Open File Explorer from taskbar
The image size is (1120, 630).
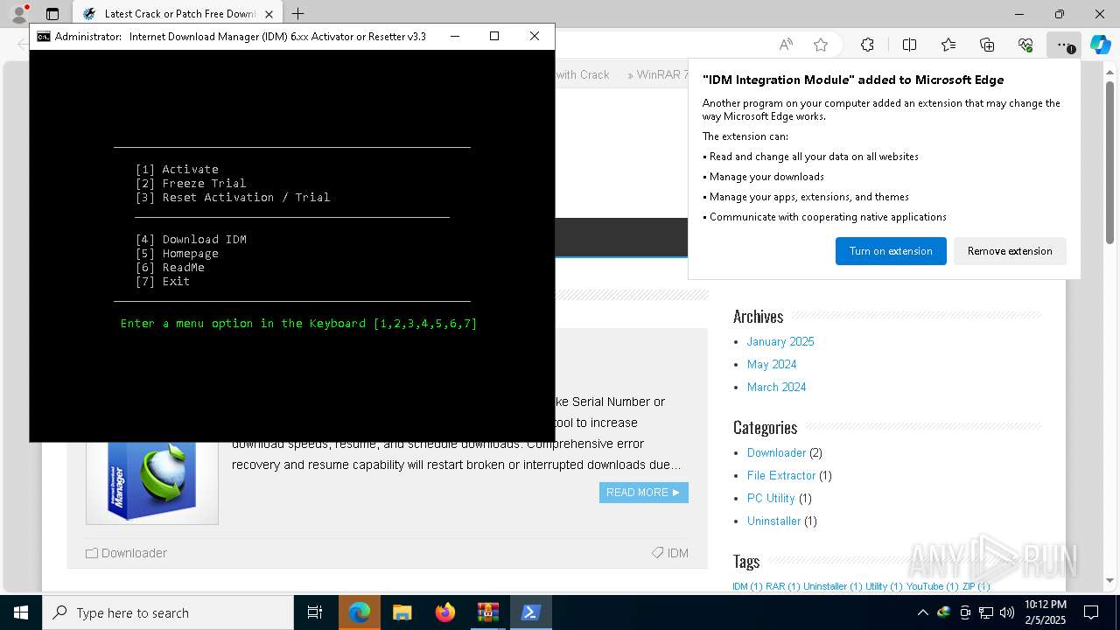pyautogui.click(x=402, y=612)
